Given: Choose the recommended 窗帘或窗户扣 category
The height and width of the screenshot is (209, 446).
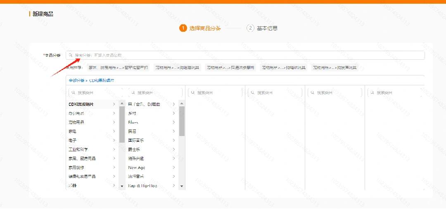Looking at the screenshot, I should pyautogui.click(x=118, y=68).
